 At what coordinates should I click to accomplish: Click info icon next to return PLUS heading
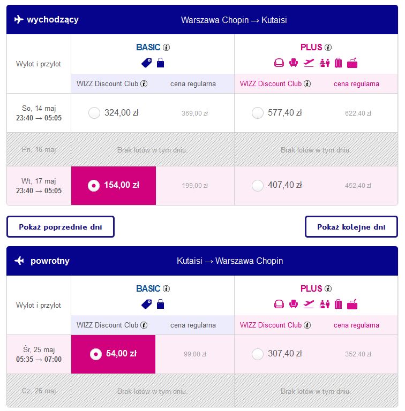[x=328, y=288]
